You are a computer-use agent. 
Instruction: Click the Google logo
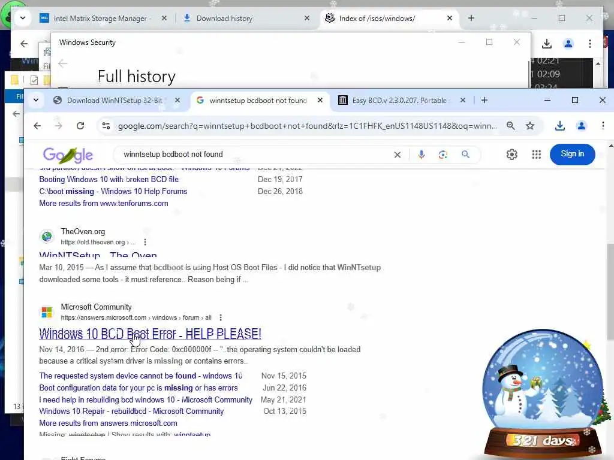[68, 155]
